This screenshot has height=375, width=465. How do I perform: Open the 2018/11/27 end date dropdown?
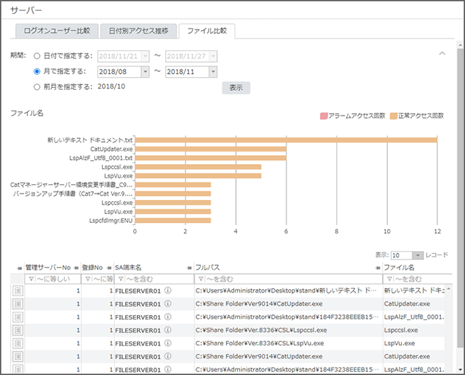[x=213, y=57]
